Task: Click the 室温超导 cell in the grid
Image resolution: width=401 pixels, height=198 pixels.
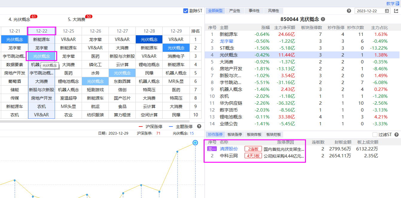Action: pyautogui.click(x=68, y=98)
